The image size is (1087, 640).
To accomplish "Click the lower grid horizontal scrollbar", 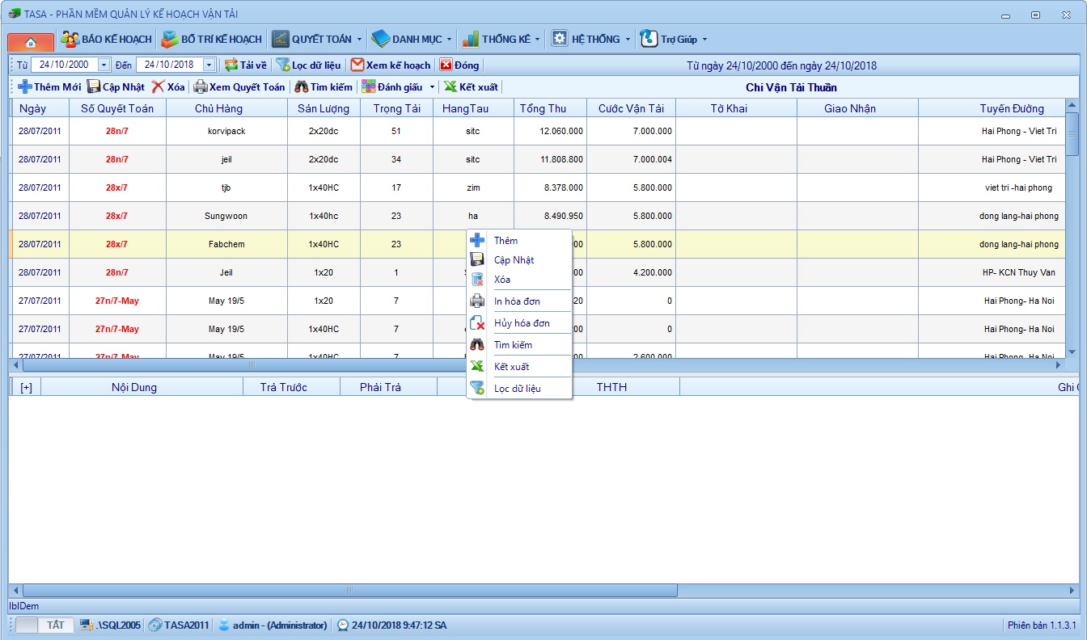I will [349, 591].
